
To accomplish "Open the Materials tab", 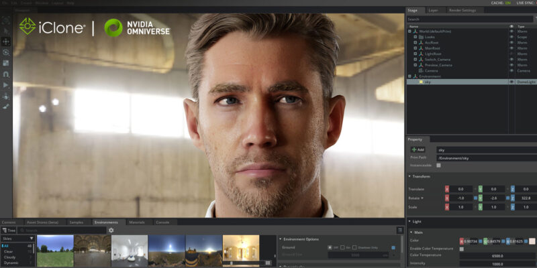I will point(137,222).
